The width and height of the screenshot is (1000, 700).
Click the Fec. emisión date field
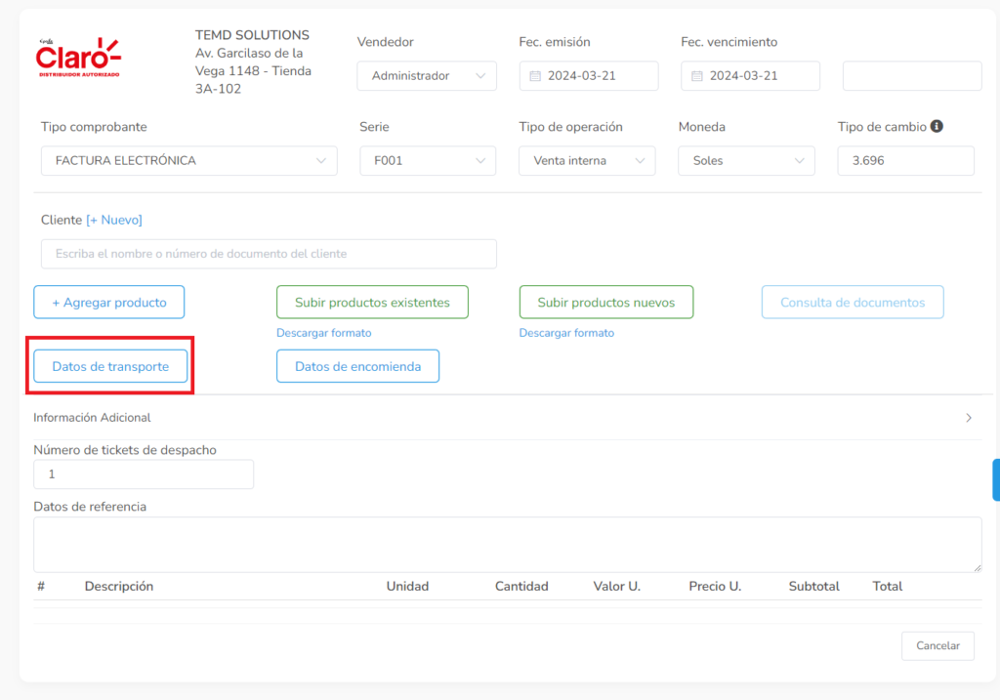pyautogui.click(x=589, y=76)
